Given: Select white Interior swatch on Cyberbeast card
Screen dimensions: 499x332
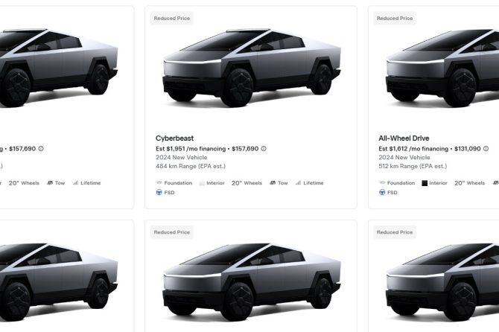Looking at the screenshot, I should click(202, 183).
